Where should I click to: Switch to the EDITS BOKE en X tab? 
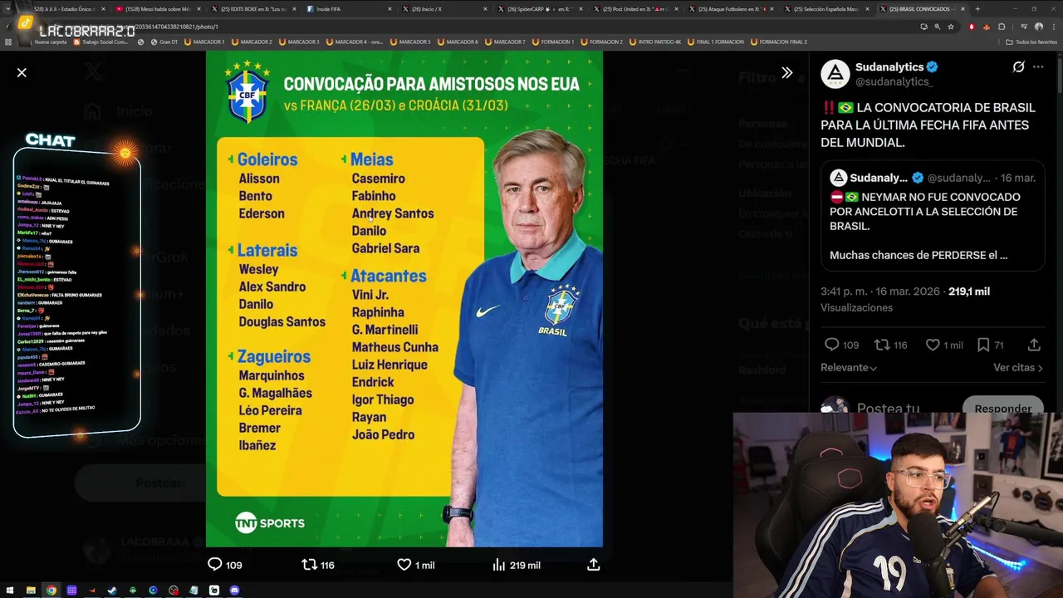pos(254,9)
